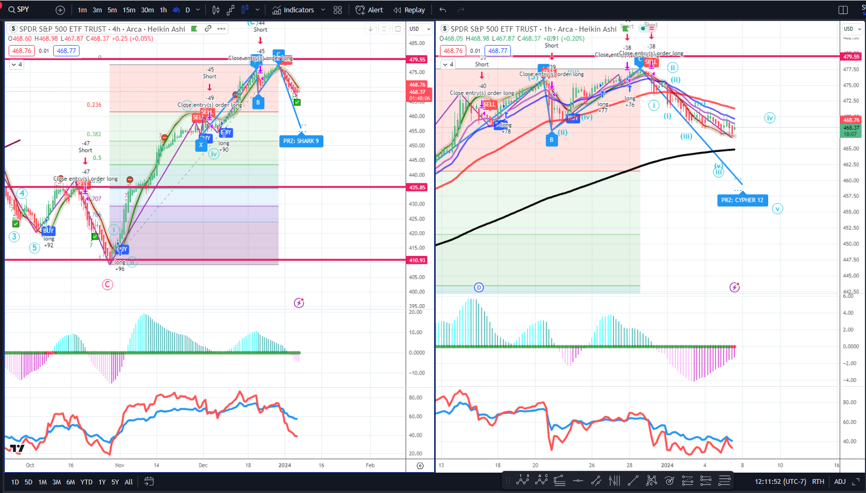Click the 410.93 price line label

coord(417,260)
